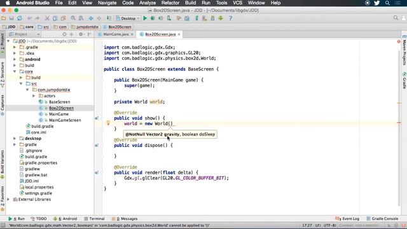407x229 pixels.
Task: Switch to MainGame.java tab
Action: (116, 34)
